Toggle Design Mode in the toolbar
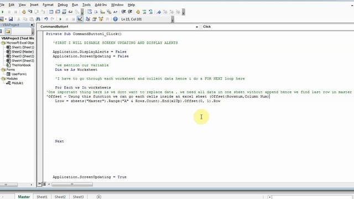The height and width of the screenshot is (199, 354). coord(80,19)
